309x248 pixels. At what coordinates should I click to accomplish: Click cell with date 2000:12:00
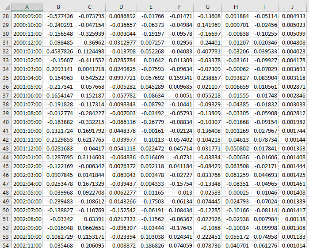point(27,42)
